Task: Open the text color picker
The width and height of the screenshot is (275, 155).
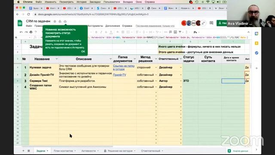Action: click(111, 32)
